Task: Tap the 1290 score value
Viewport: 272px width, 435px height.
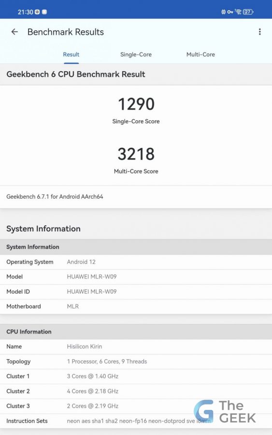Action: coord(136,104)
